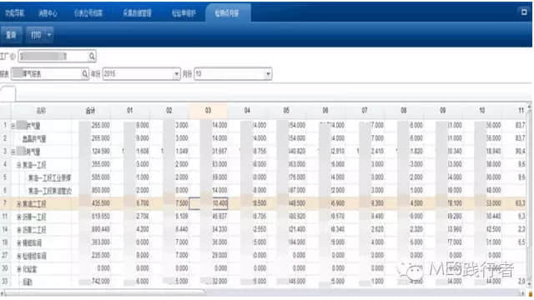Screen dimensions: 534x300
Task: Select row number 33 header
Action: tap(5, 282)
